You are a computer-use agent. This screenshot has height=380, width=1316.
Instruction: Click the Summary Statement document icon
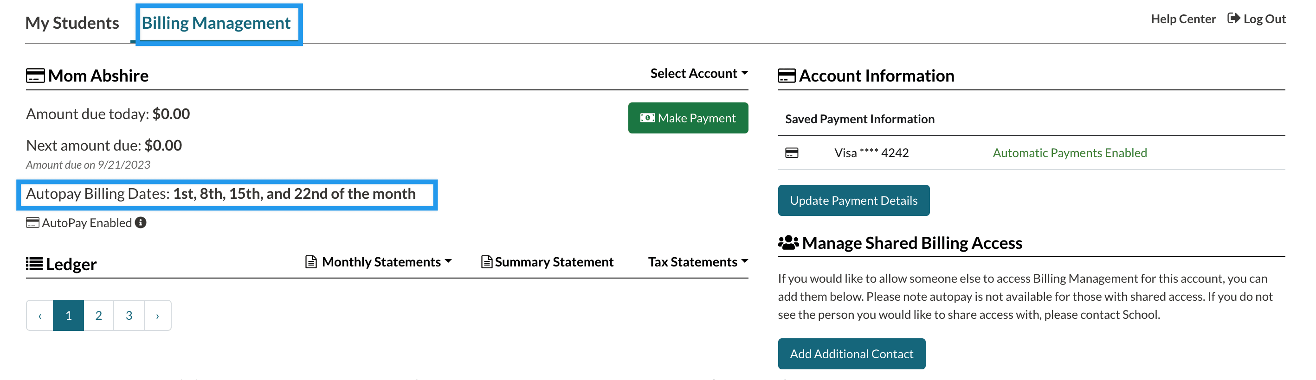tap(486, 262)
